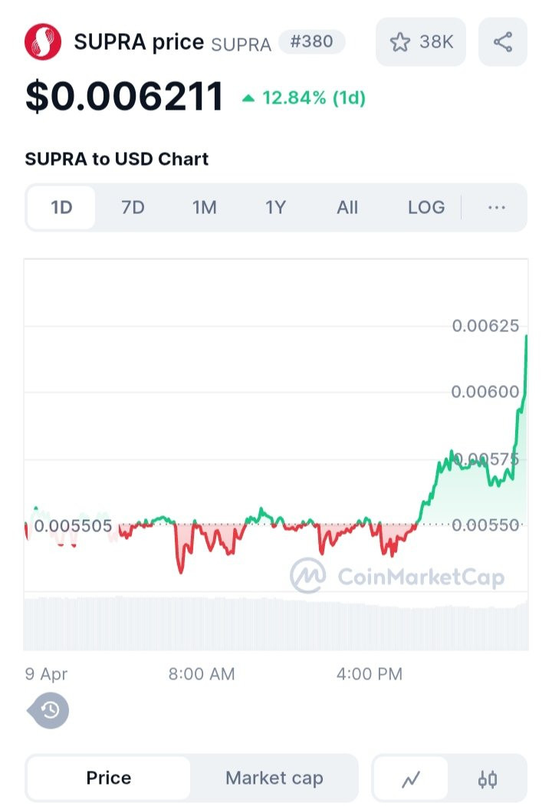Screen dimensions: 552x806
Task: Select the 1D time range tab
Action: point(61,207)
